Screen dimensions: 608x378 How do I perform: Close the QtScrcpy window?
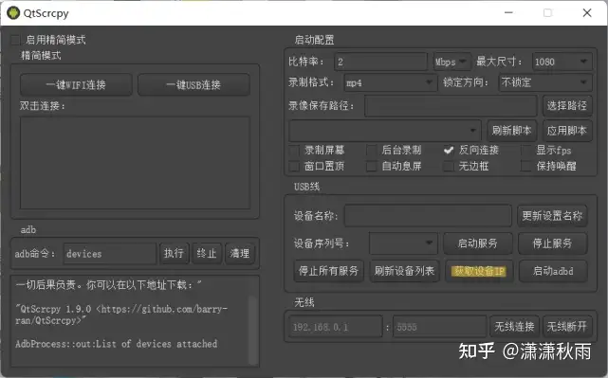click(x=587, y=12)
